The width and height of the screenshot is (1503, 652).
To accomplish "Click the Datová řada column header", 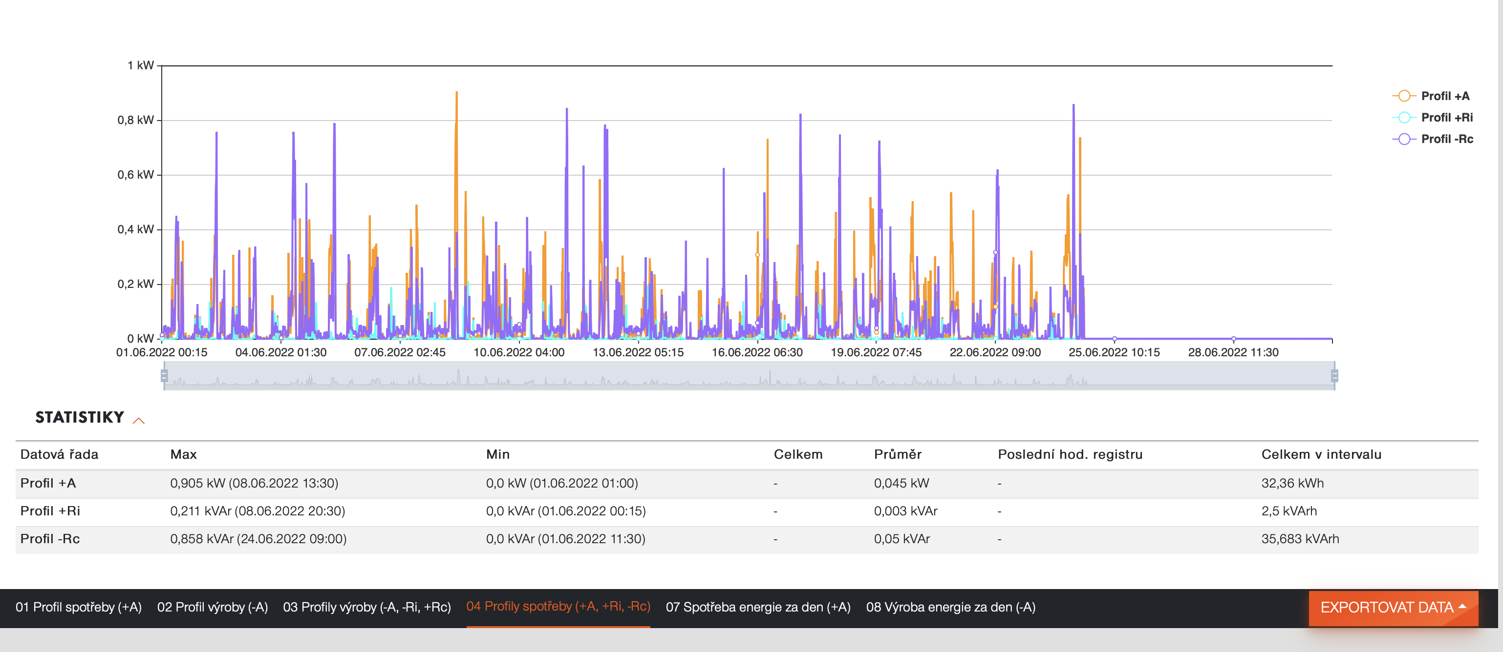I will coord(60,454).
